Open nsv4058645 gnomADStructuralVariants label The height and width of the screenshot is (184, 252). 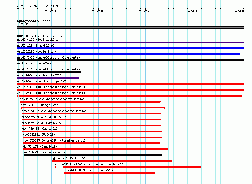coord(54,140)
